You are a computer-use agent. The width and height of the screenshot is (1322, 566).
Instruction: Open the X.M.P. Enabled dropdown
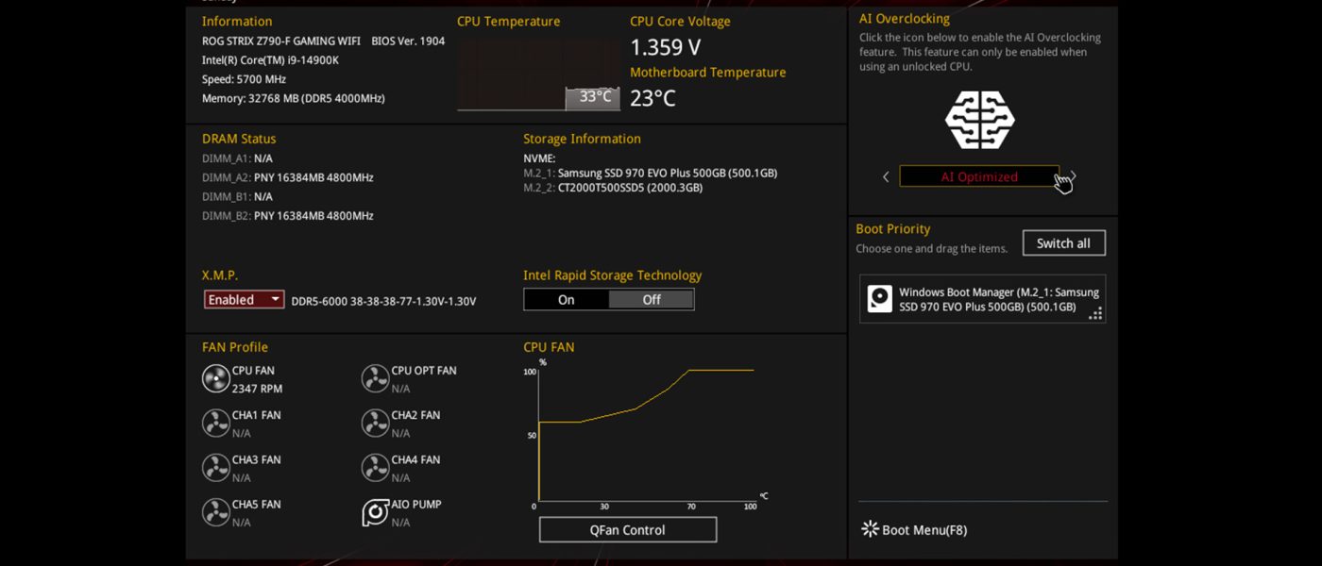(x=245, y=300)
